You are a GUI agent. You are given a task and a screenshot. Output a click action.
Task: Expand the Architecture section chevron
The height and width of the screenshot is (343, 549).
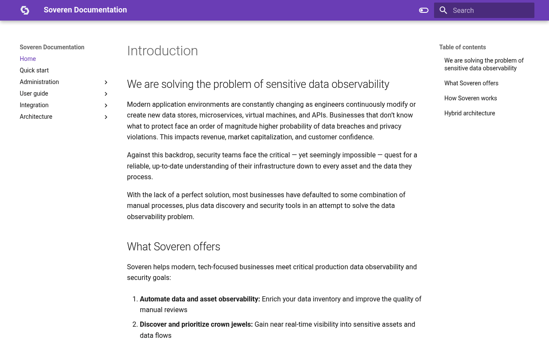click(x=106, y=117)
